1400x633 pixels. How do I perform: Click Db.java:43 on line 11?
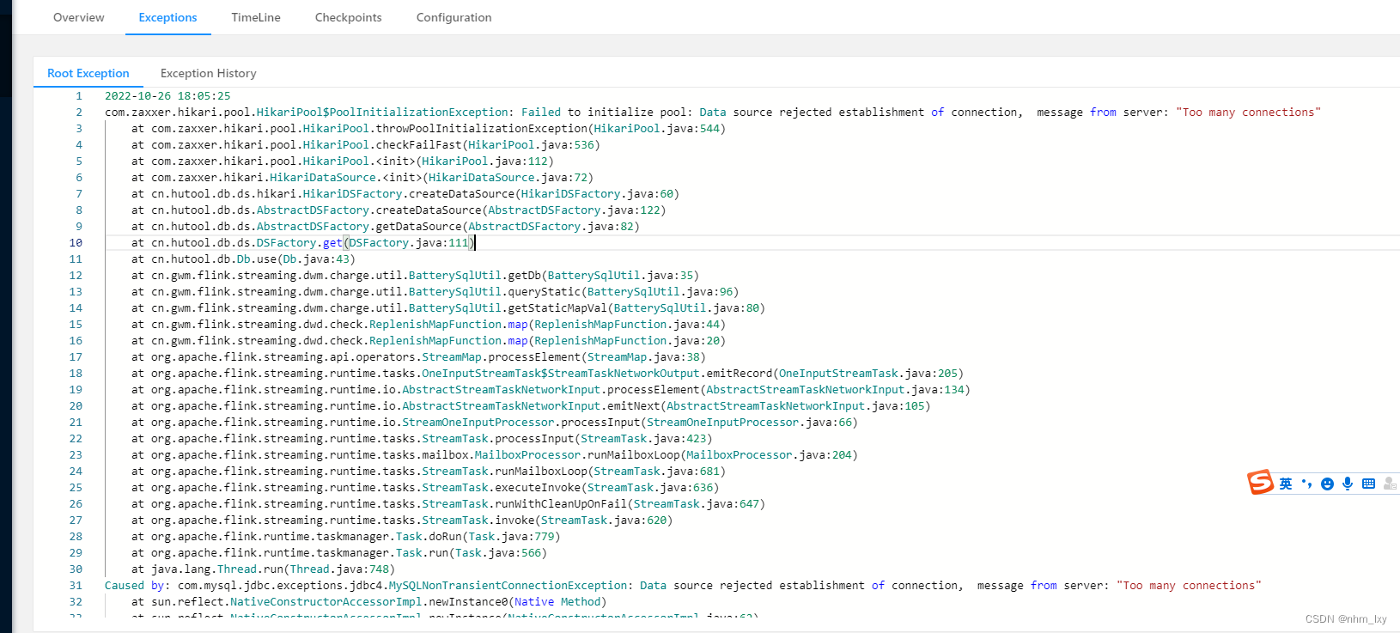[315, 259]
